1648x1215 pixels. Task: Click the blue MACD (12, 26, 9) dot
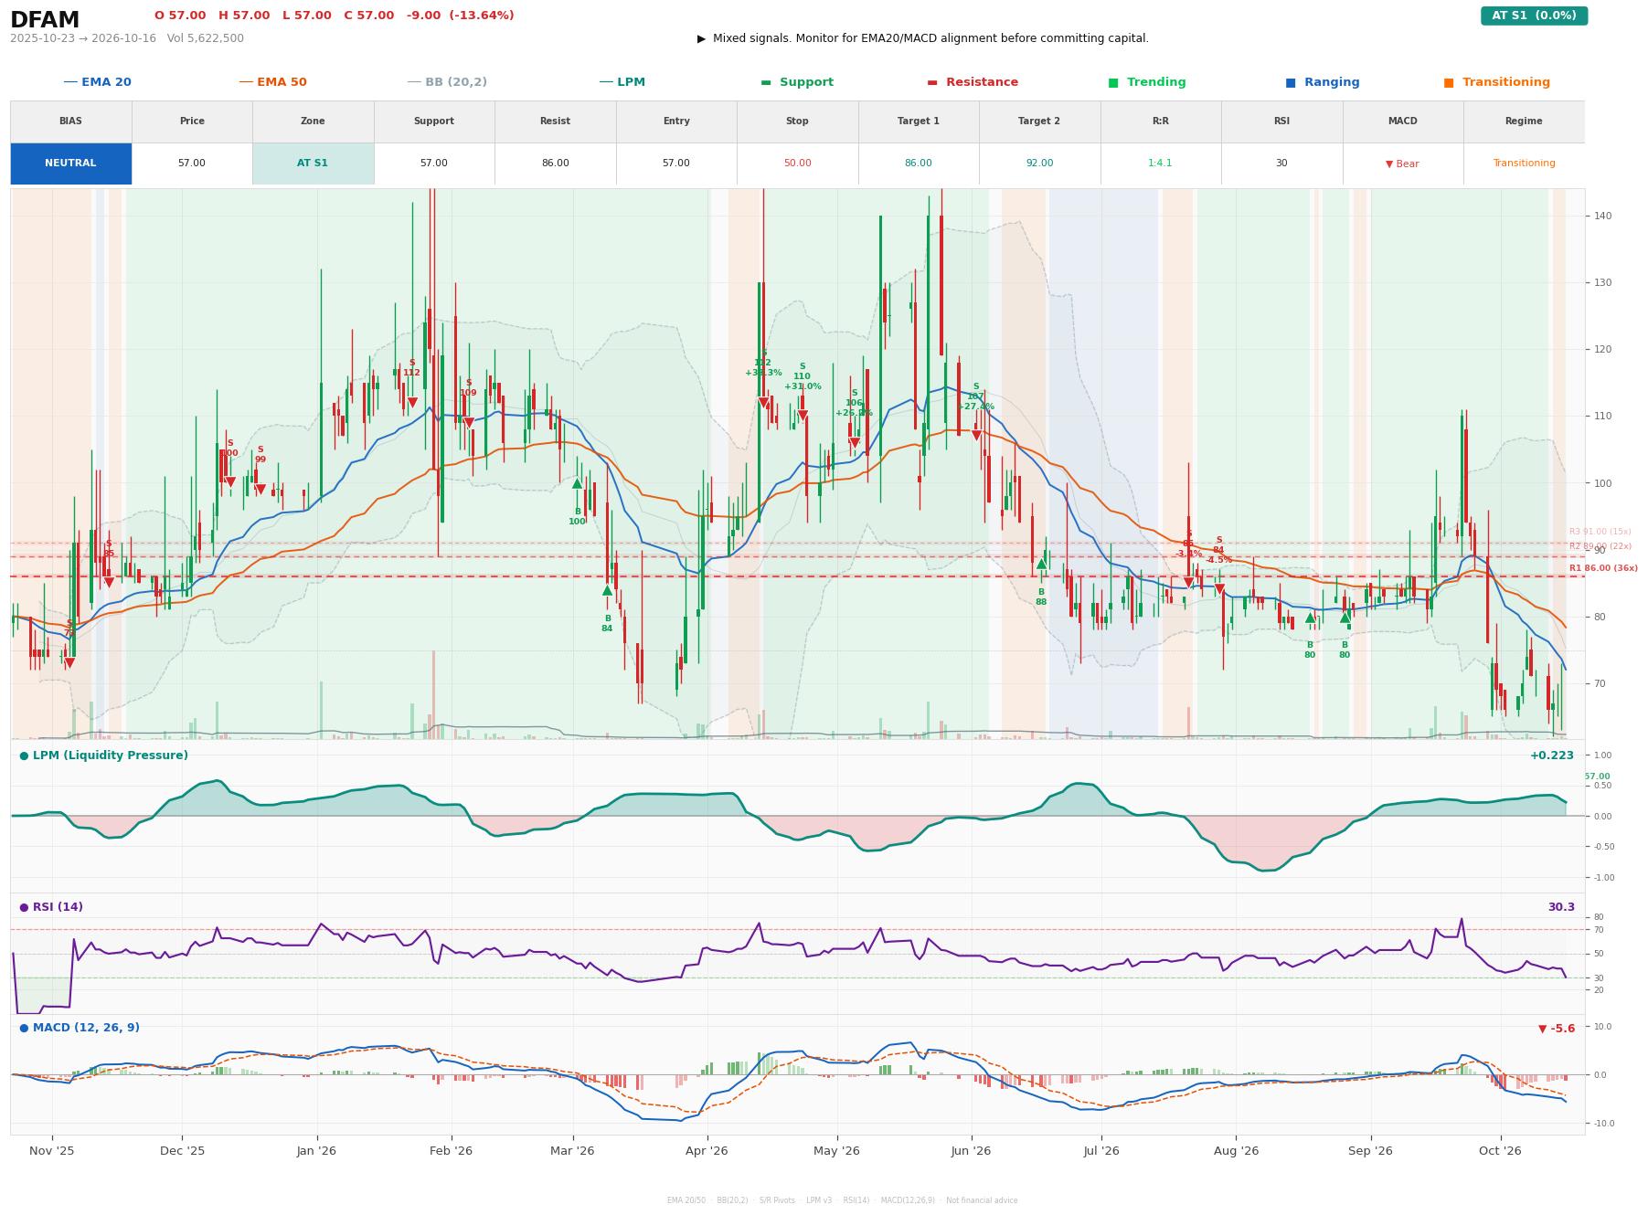tap(24, 1028)
